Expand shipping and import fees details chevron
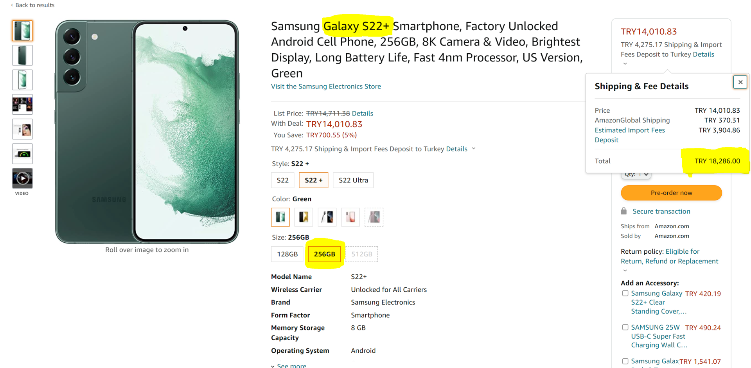Image resolution: width=751 pixels, height=368 pixels. pyautogui.click(x=474, y=148)
